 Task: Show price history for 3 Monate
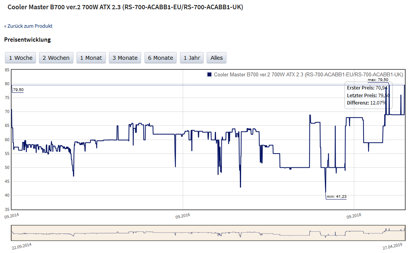[x=125, y=58]
